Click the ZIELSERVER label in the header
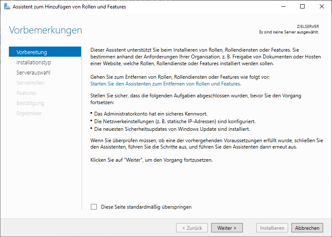This screenshot has height=237, width=332. 308,27
